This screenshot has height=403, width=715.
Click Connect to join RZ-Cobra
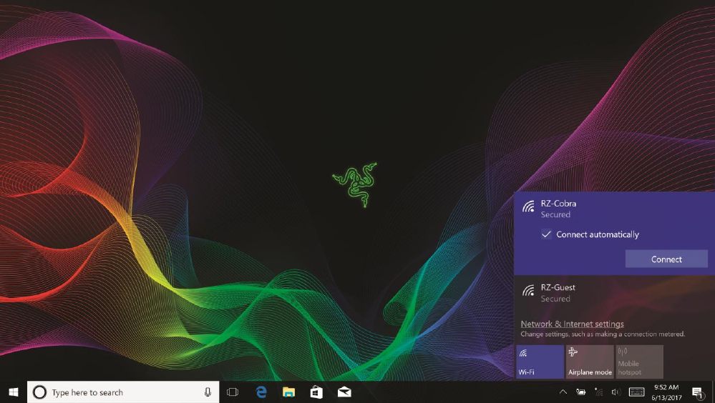click(x=666, y=259)
